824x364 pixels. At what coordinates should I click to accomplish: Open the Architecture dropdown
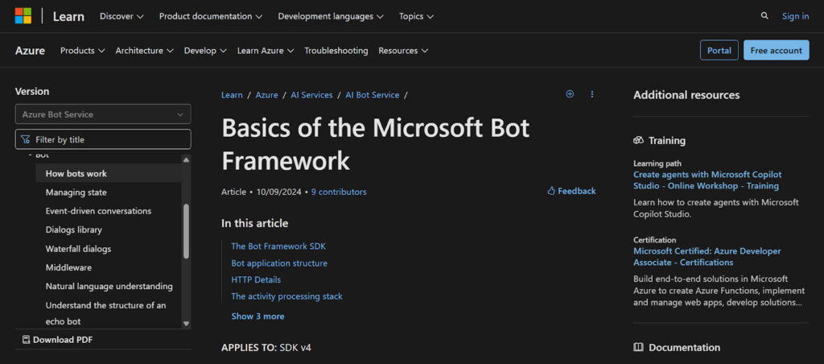click(145, 51)
